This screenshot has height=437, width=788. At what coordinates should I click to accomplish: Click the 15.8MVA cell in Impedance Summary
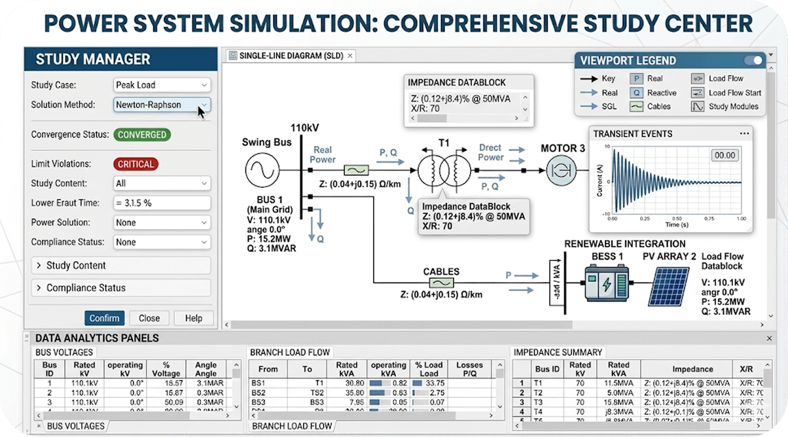coord(618,402)
